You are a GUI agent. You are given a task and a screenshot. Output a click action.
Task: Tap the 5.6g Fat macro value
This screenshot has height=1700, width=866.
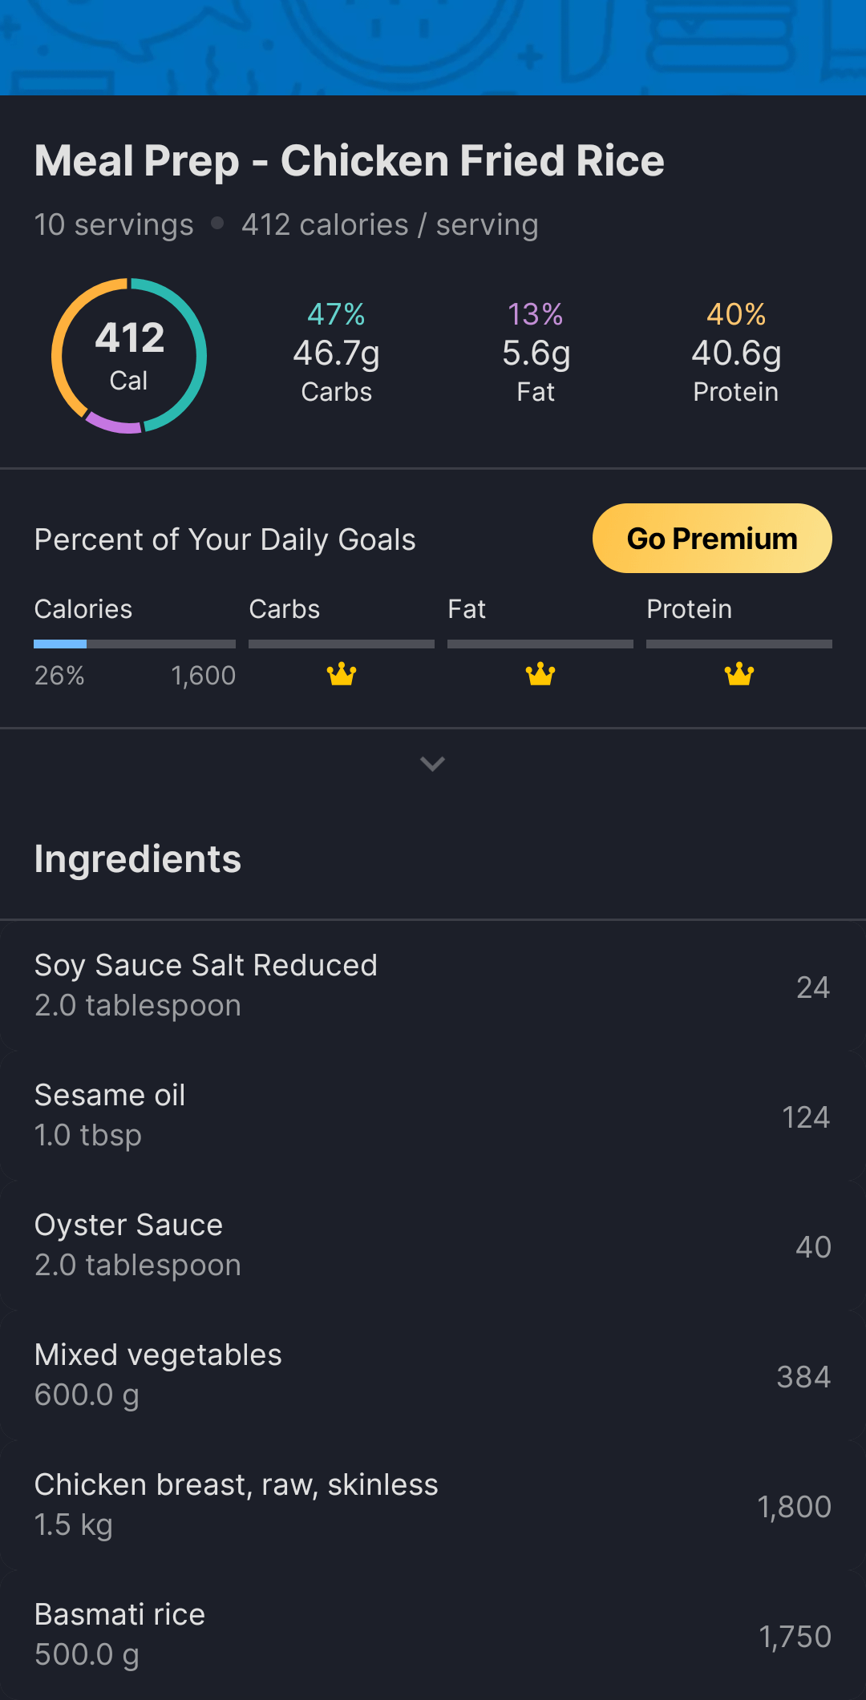pyautogui.click(x=536, y=353)
